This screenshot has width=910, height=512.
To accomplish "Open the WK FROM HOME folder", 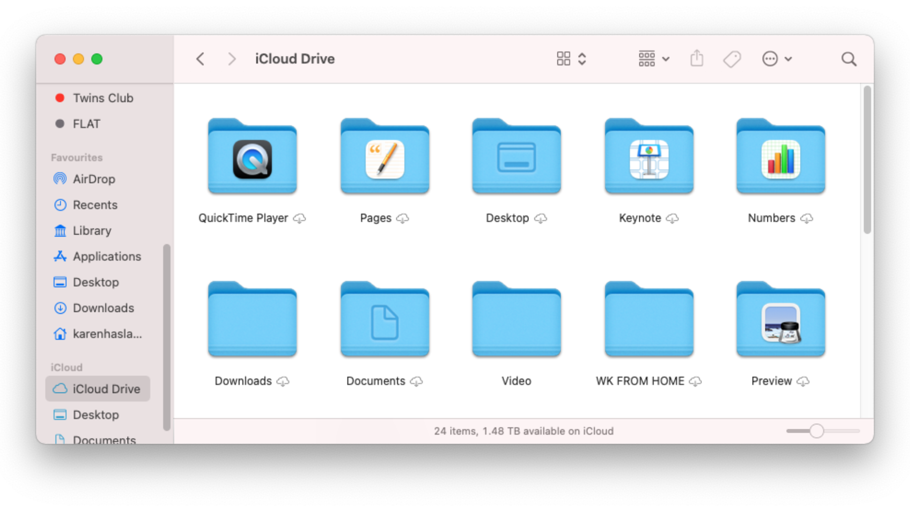I will (648, 318).
